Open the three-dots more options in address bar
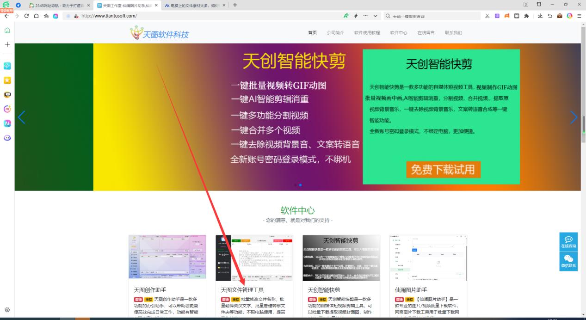This screenshot has width=586, height=320. point(366,16)
